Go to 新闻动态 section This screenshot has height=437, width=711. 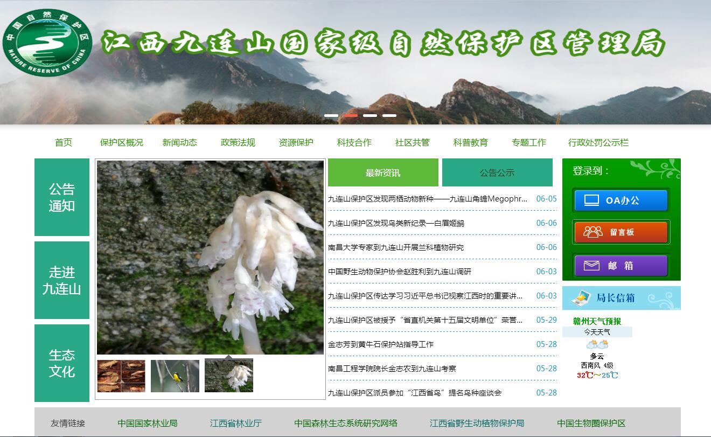pyautogui.click(x=180, y=143)
